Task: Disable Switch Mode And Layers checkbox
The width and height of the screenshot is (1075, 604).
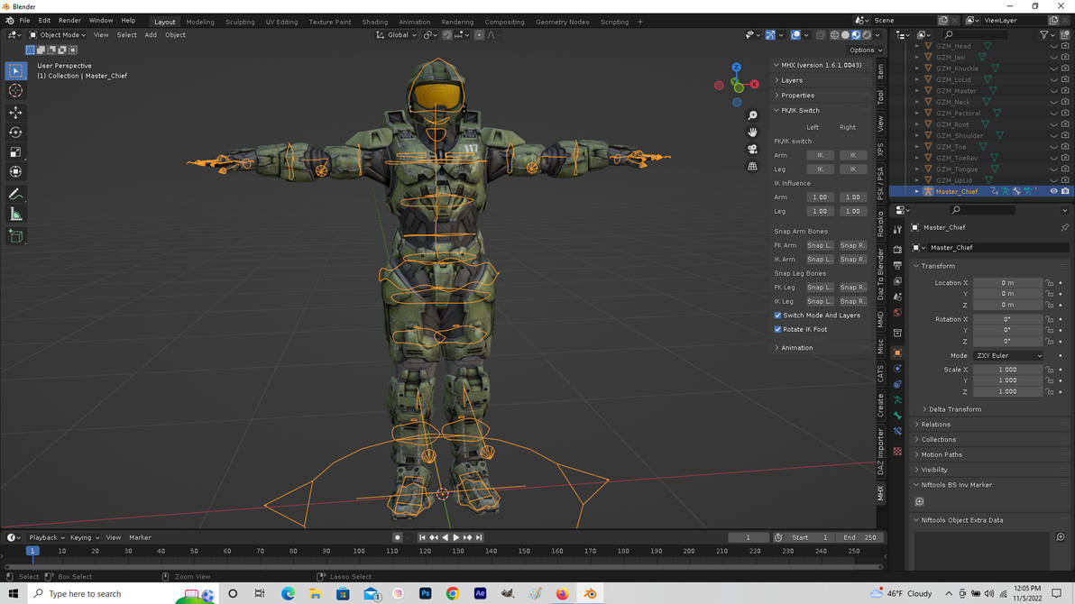Action: 777,315
